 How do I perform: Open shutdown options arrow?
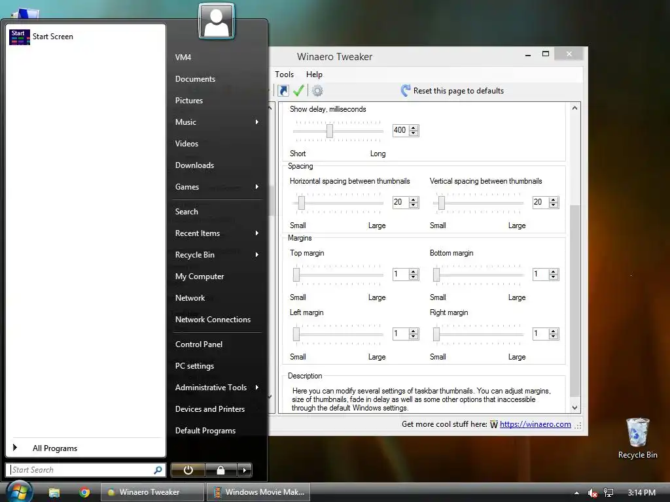pos(244,470)
